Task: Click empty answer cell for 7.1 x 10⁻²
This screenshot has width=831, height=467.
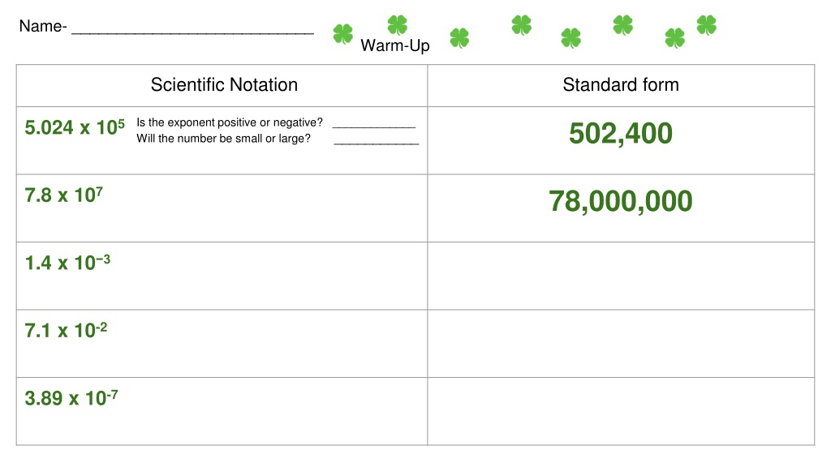Action: (621, 344)
